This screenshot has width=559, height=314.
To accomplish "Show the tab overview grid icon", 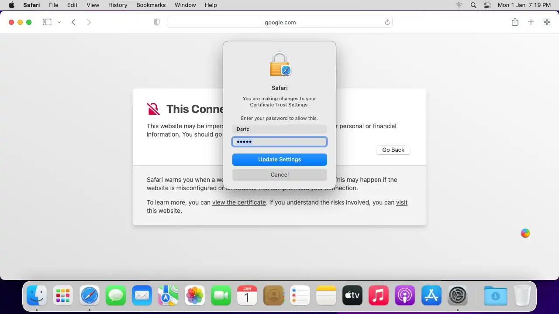I will pyautogui.click(x=547, y=22).
